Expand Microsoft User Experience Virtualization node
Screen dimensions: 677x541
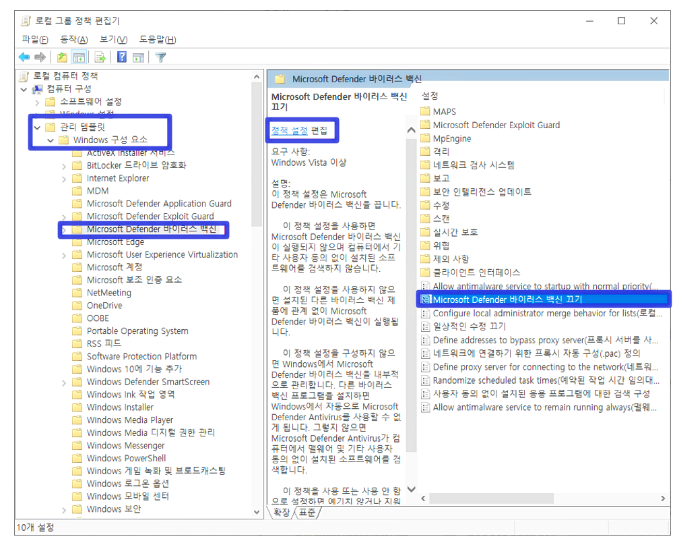pos(64,255)
